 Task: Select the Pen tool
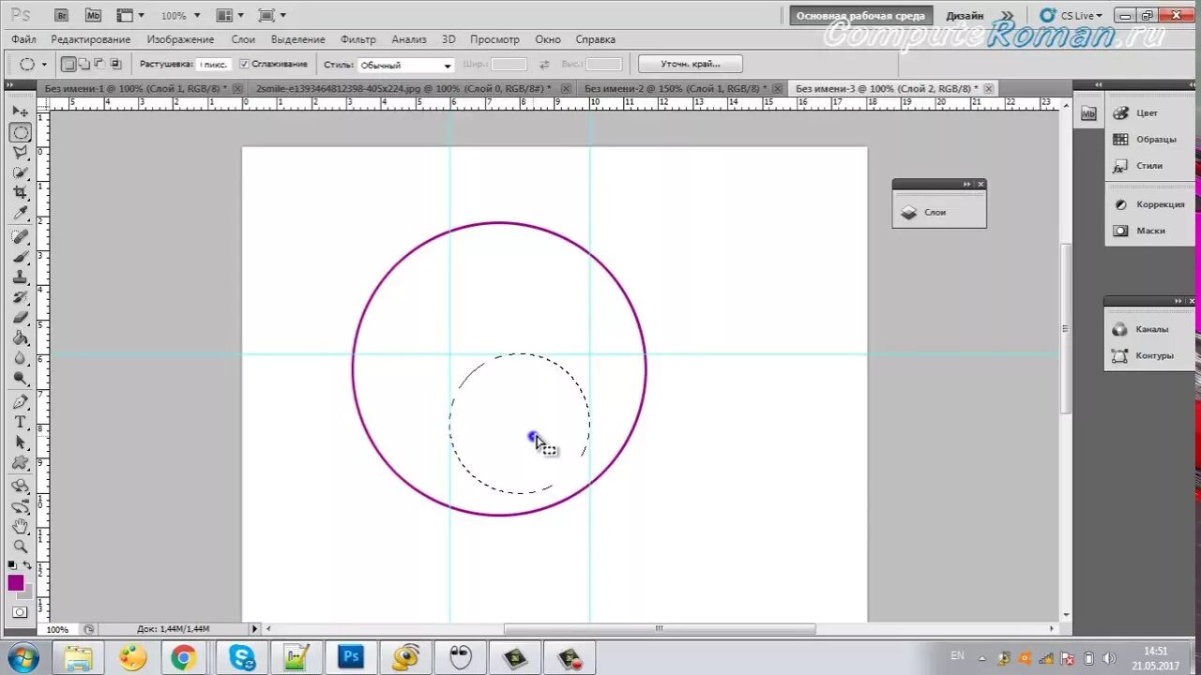click(x=20, y=402)
